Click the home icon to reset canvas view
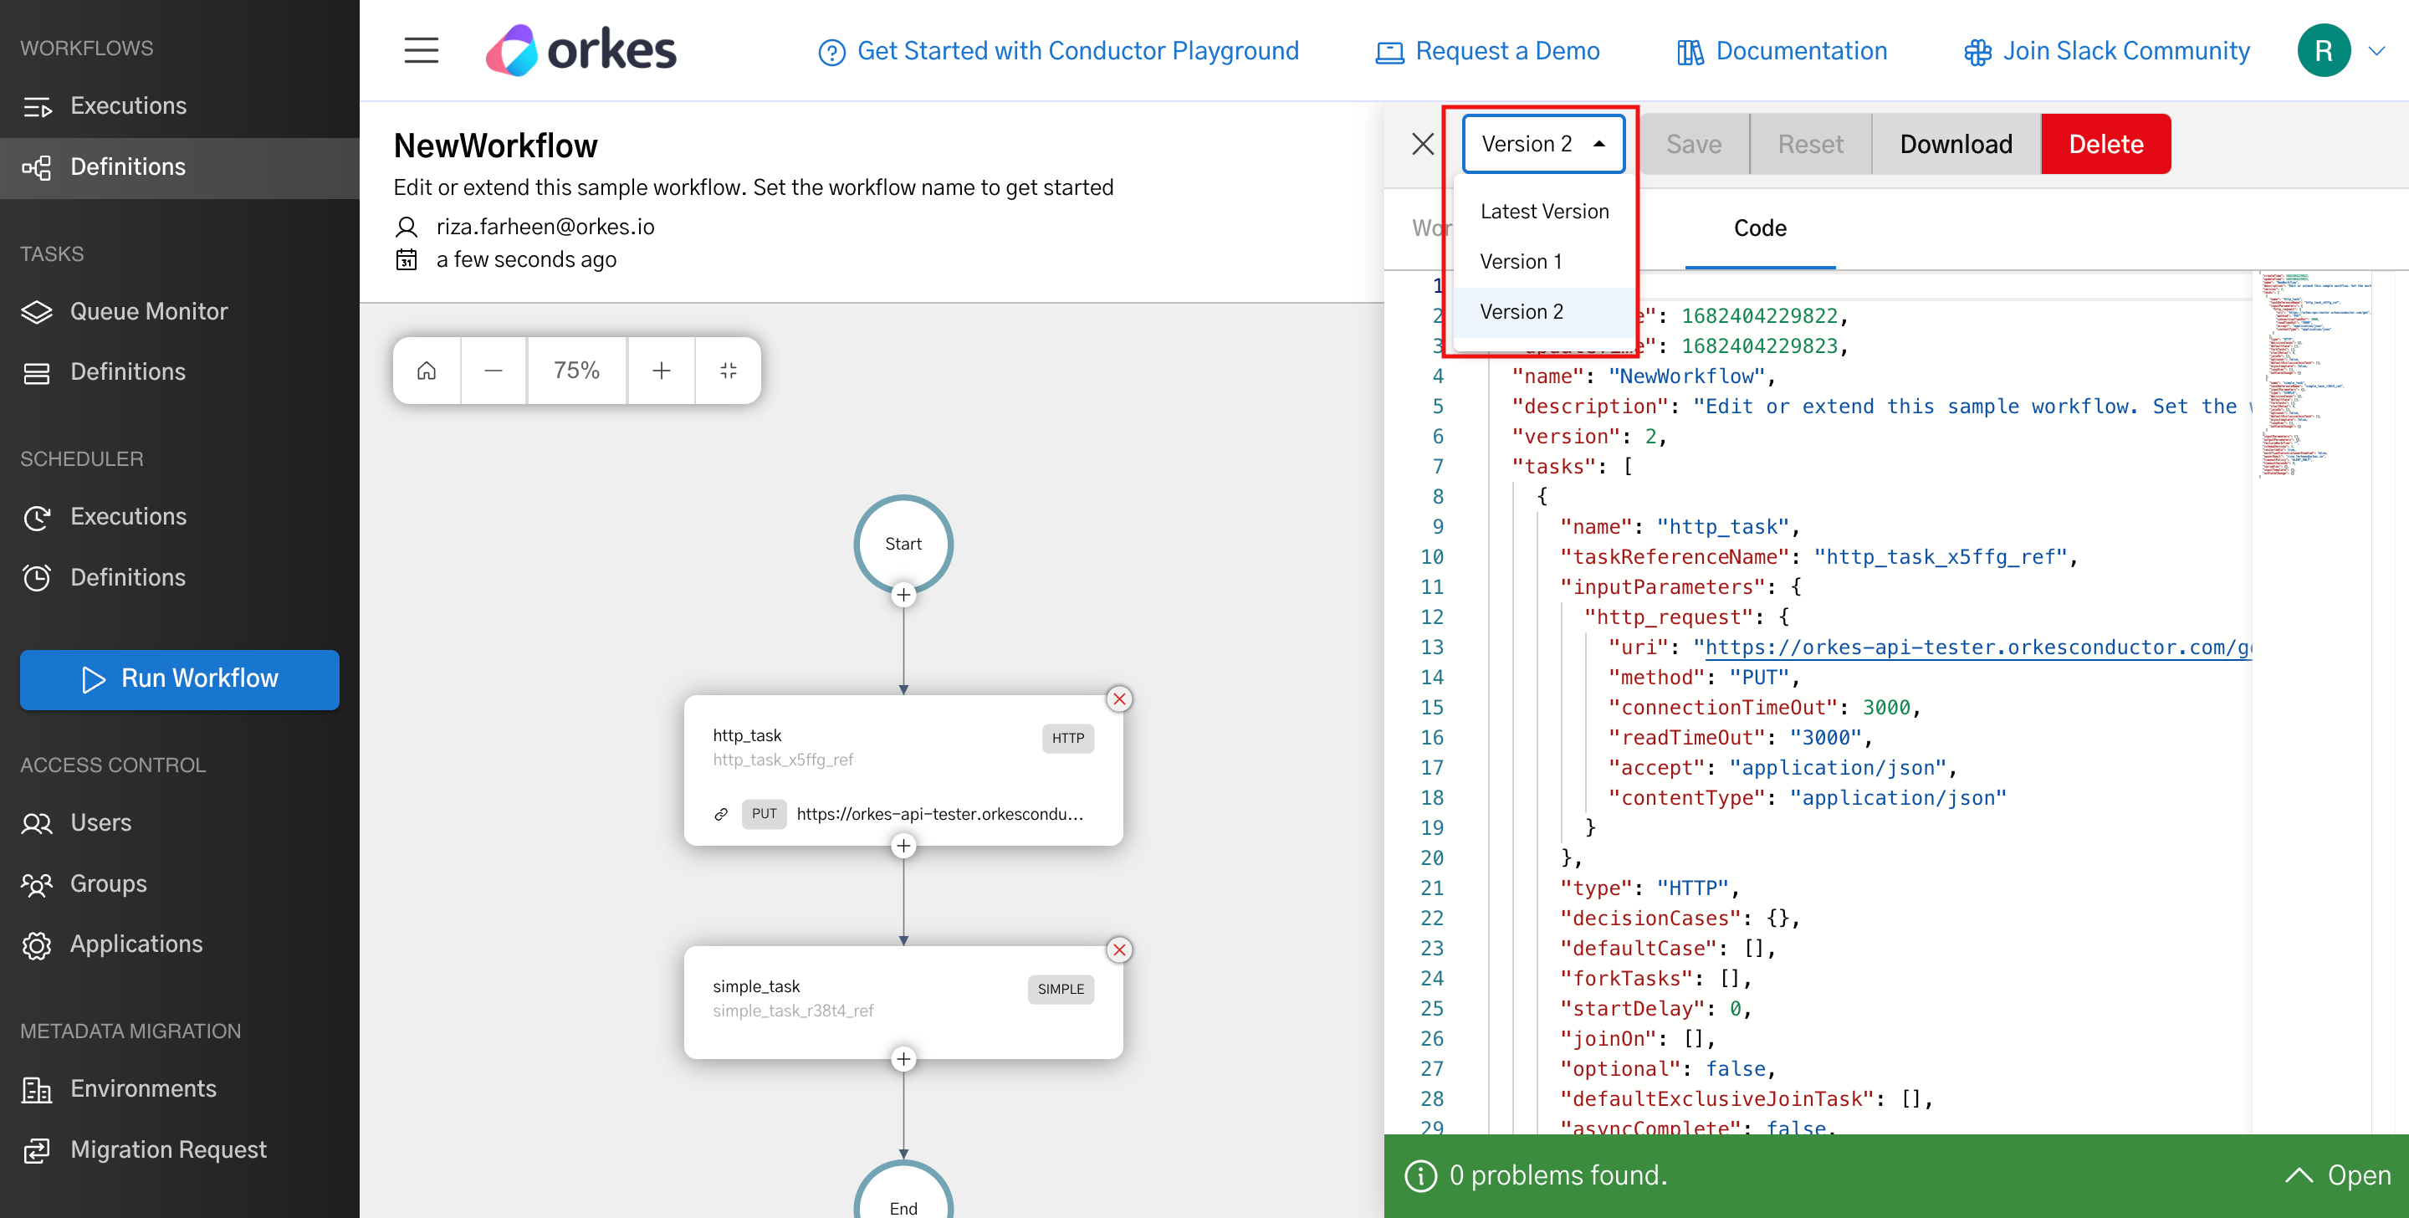This screenshot has width=2409, height=1218. point(426,370)
